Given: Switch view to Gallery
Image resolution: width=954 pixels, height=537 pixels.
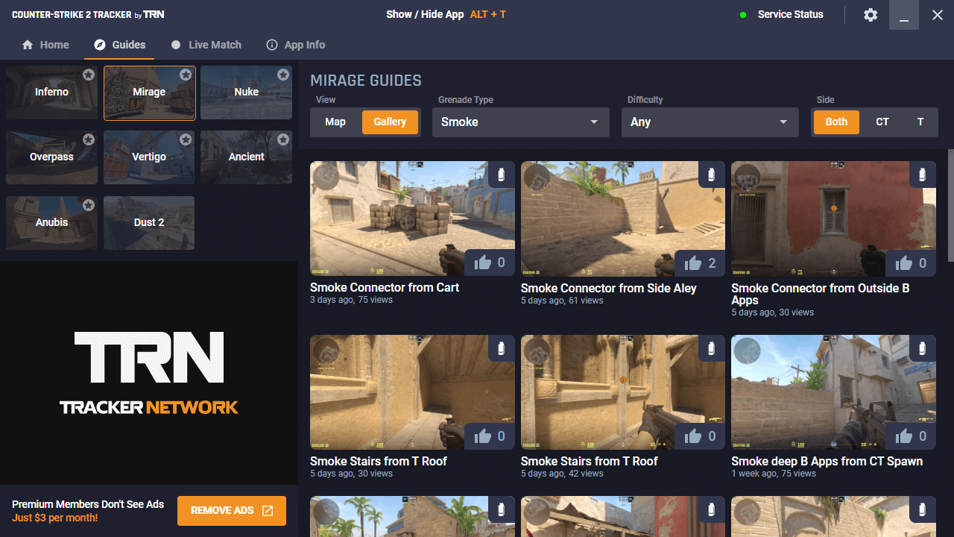Looking at the screenshot, I should [390, 122].
